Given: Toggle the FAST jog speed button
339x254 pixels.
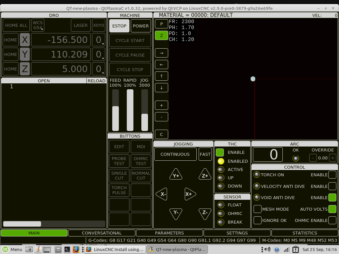Looking at the screenshot, I should click(205, 154).
